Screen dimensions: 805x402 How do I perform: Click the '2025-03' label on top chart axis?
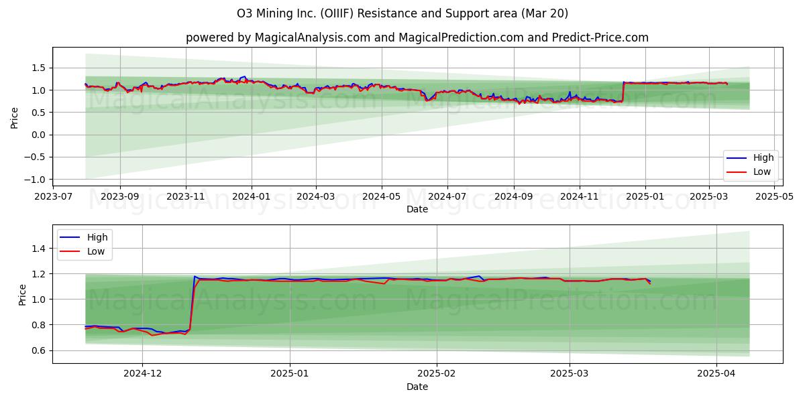[709, 198]
